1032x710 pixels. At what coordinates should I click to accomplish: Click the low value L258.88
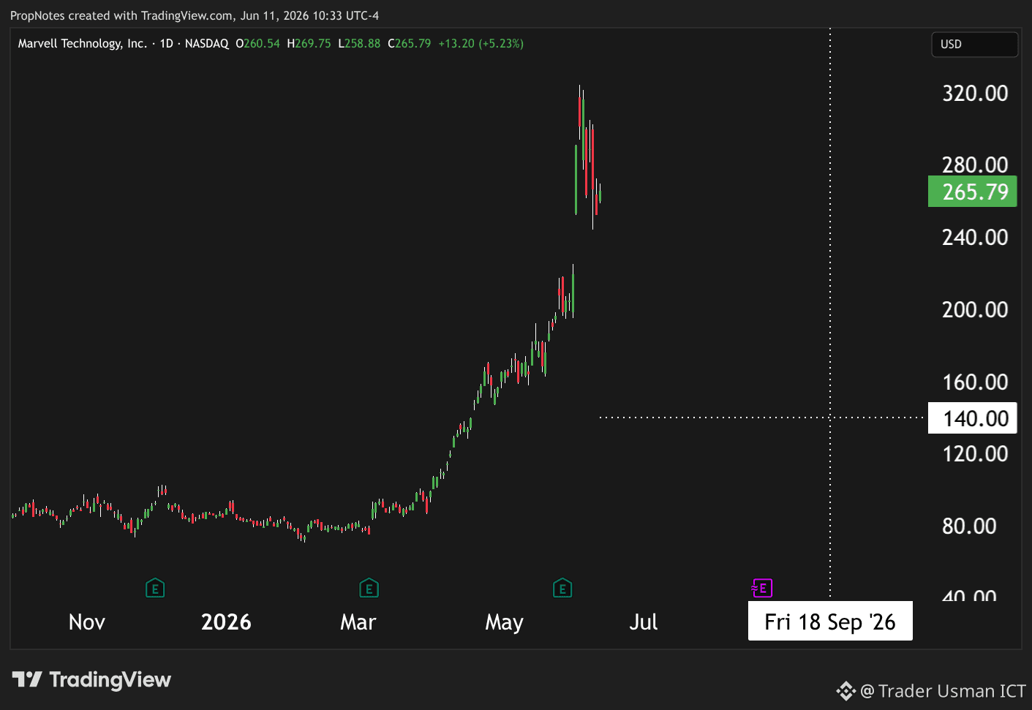[x=359, y=44]
